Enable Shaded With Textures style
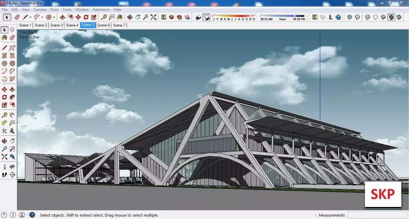This screenshot has width=409, height=219. pyautogui.click(x=391, y=17)
